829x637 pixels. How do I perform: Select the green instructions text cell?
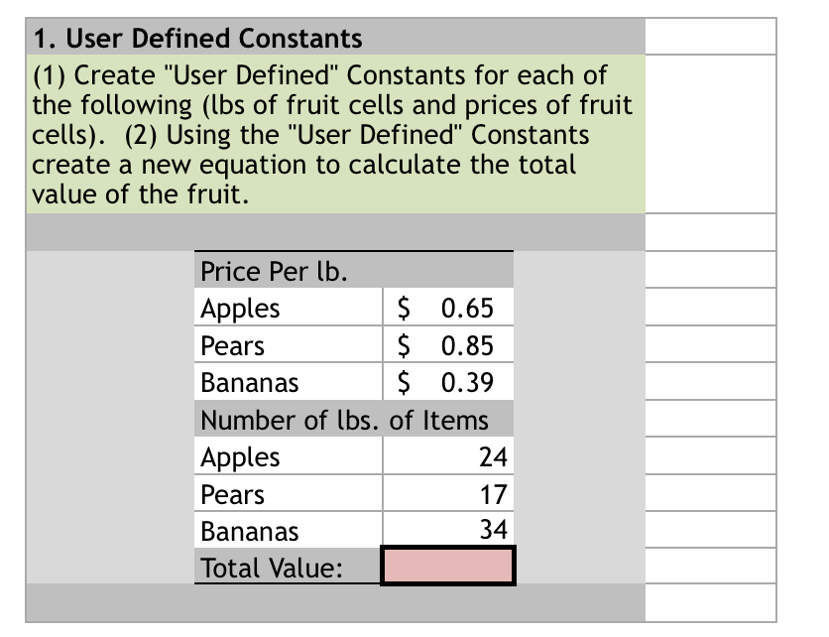tap(336, 134)
